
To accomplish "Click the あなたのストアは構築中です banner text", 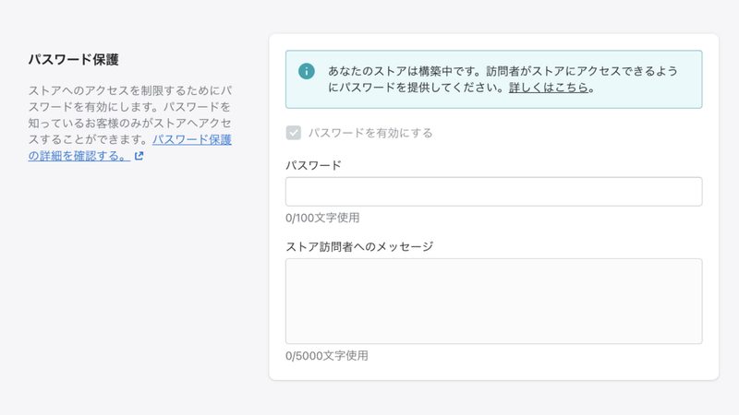I will point(503,79).
